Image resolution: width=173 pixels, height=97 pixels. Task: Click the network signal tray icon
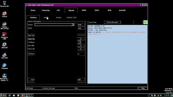point(158,95)
